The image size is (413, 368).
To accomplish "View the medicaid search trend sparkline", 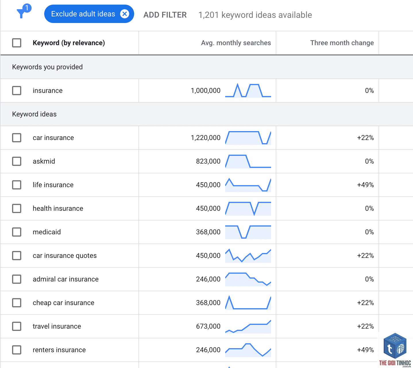I will (248, 232).
